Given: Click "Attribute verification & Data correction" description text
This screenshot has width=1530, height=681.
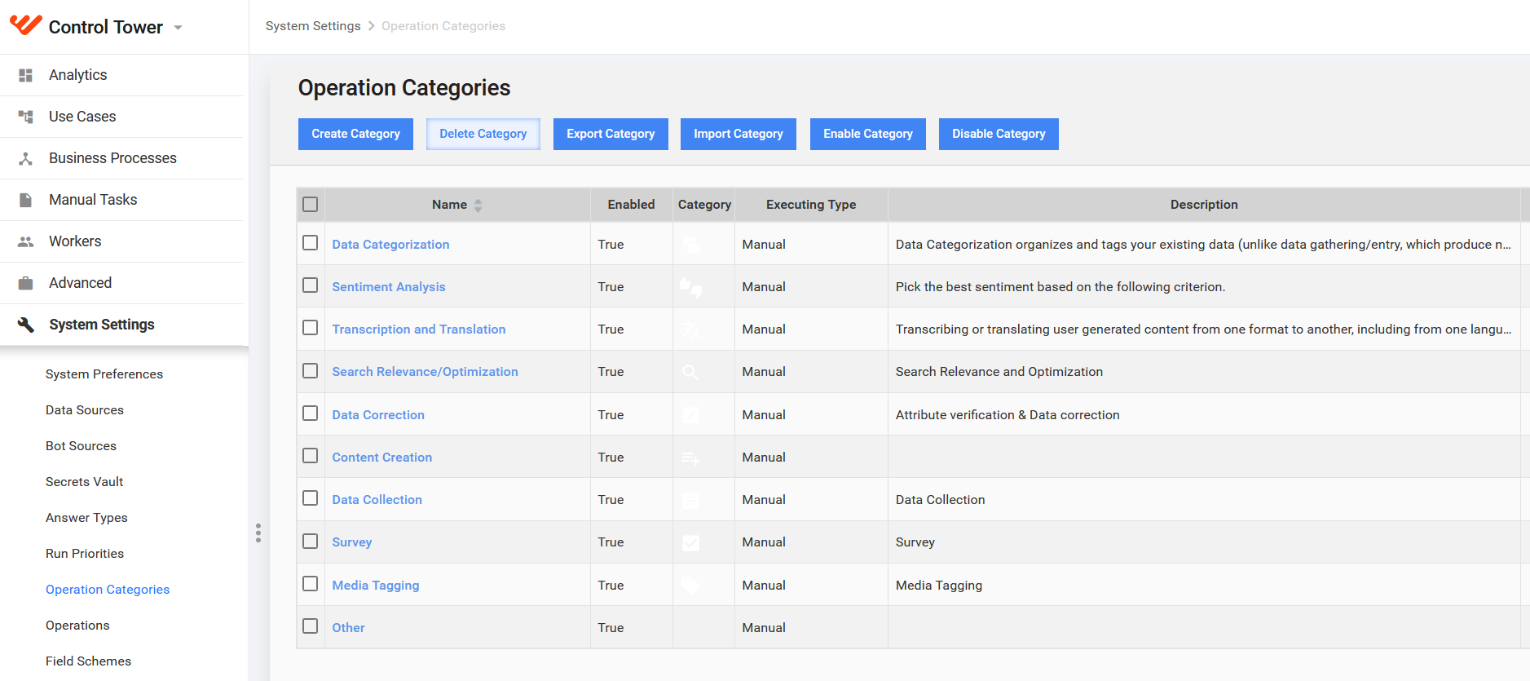Looking at the screenshot, I should click(1008, 415).
